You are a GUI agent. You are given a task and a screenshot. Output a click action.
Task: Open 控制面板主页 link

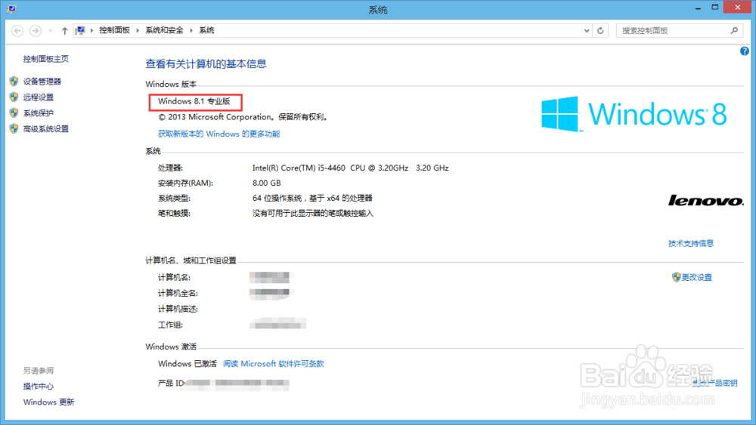46,59
